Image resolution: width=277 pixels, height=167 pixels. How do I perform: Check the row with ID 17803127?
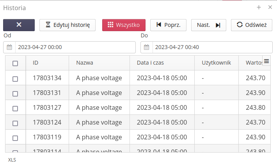15,108
